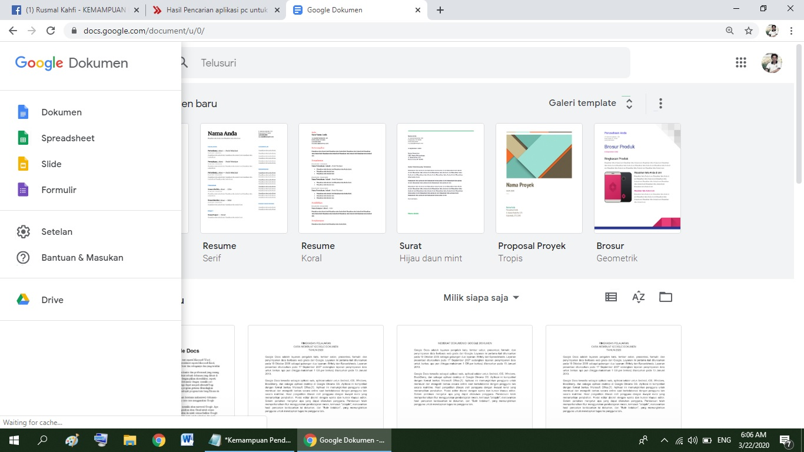Click the search magnifier icon
The image size is (804, 452).
184,62
